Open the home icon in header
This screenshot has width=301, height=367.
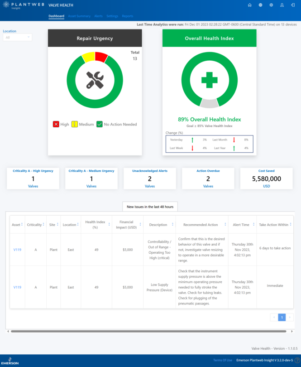249,5
